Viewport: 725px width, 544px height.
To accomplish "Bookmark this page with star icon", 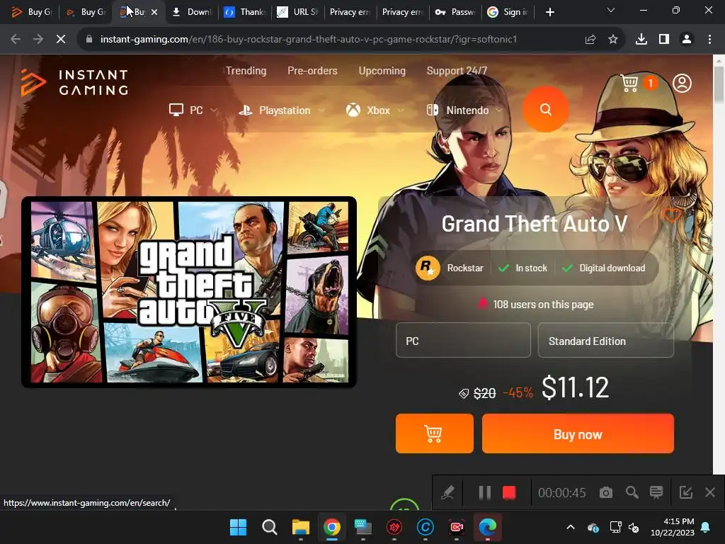I will click(613, 40).
